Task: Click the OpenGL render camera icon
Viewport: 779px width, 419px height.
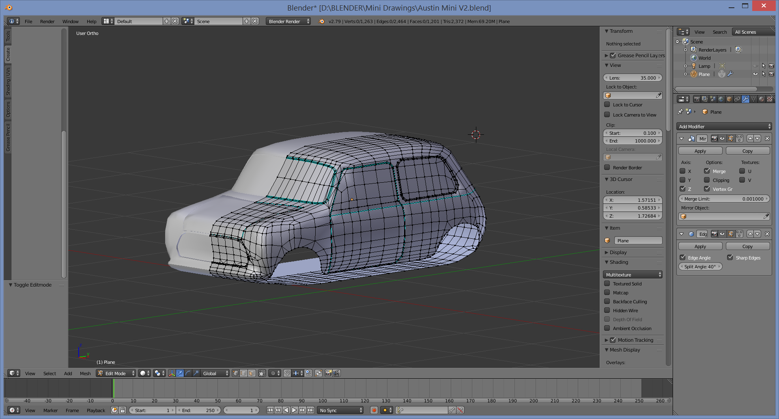Action: (328, 373)
